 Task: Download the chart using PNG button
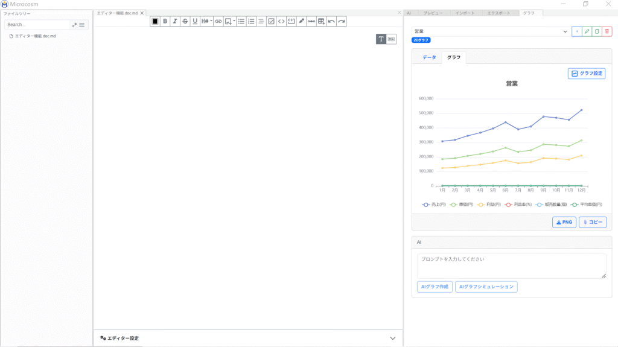564,222
